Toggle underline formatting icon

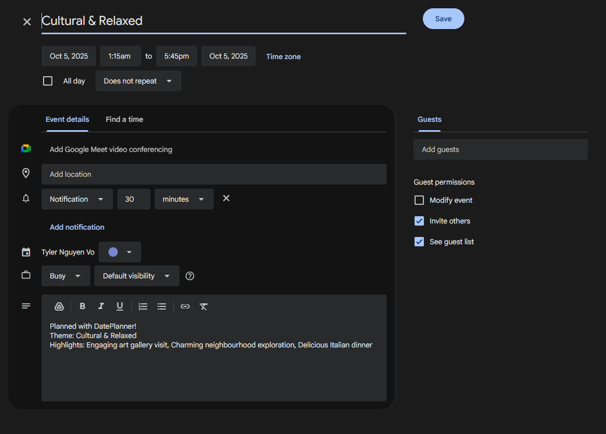(x=120, y=306)
